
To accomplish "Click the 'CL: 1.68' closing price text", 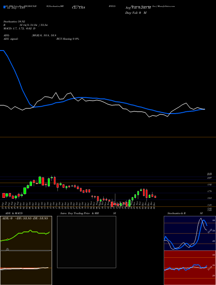I will pos(79,8).
